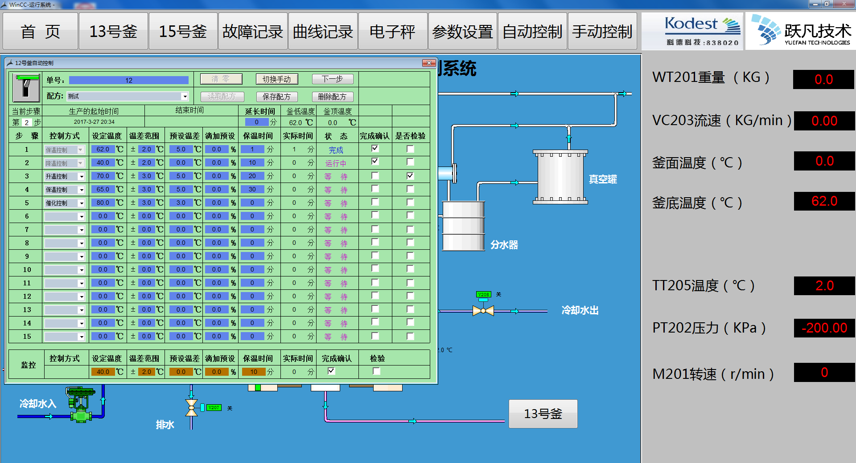Open the 配方 recipe dropdown
The width and height of the screenshot is (856, 463).
[x=185, y=97]
